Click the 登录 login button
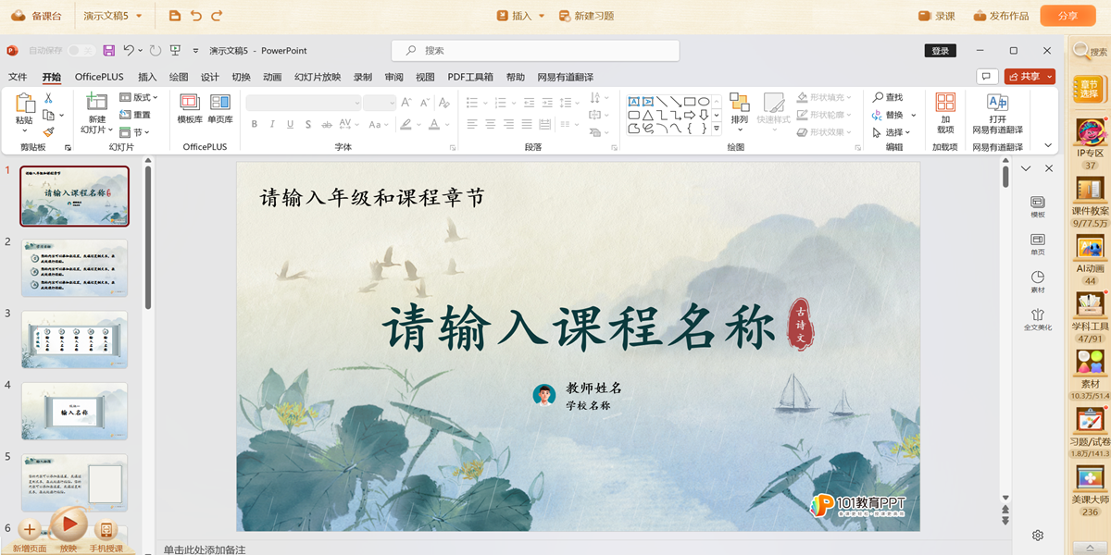This screenshot has width=1111, height=555. point(940,51)
